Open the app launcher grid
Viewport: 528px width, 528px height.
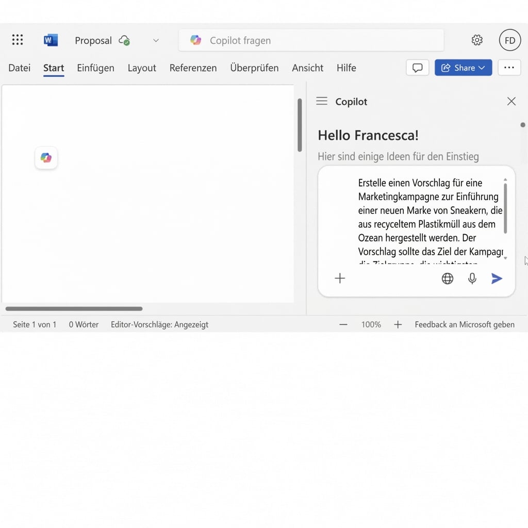click(17, 40)
